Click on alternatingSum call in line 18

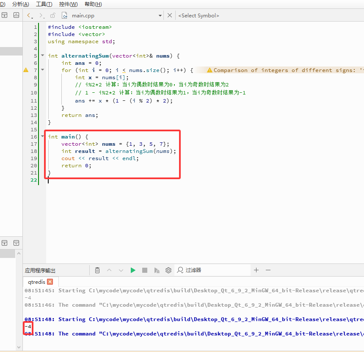tap(129, 151)
